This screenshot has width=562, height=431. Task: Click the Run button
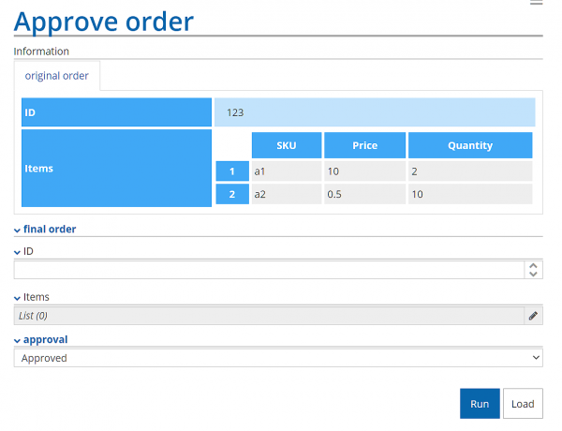point(480,404)
